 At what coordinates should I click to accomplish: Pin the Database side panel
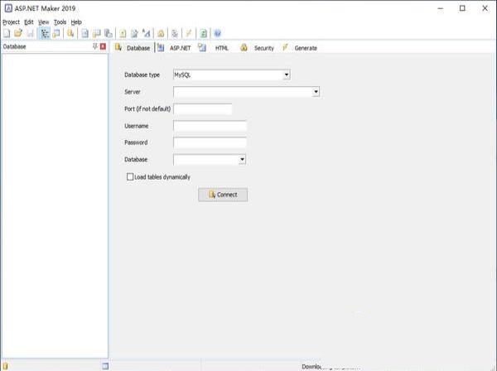94,46
